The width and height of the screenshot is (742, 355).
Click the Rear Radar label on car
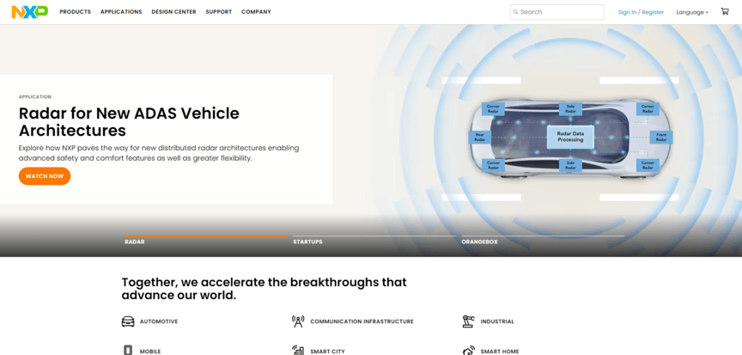[480, 138]
